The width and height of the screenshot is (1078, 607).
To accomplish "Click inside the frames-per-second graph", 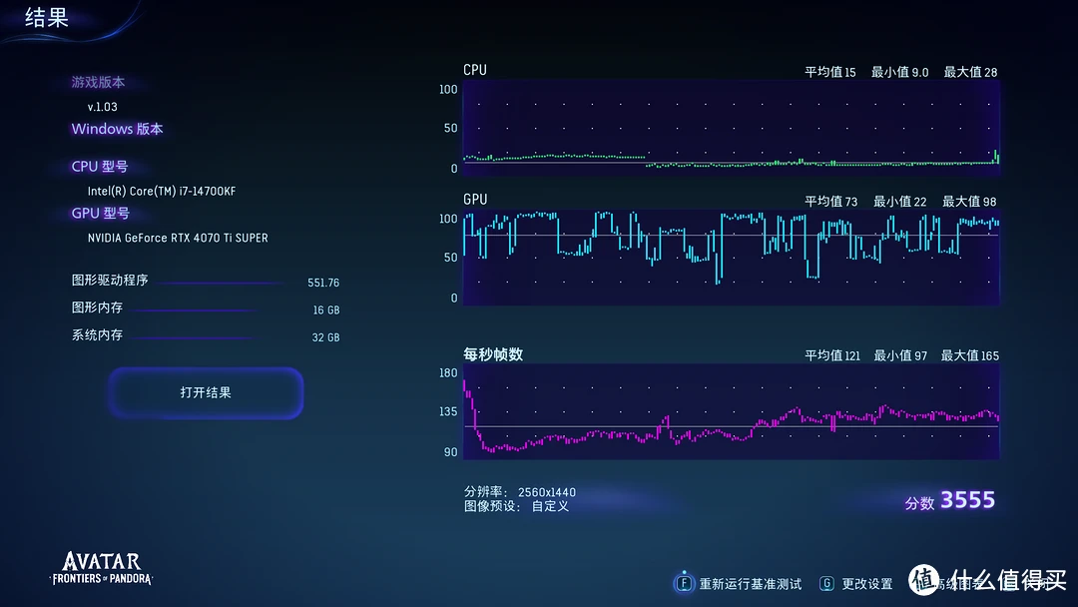I will click(x=732, y=411).
